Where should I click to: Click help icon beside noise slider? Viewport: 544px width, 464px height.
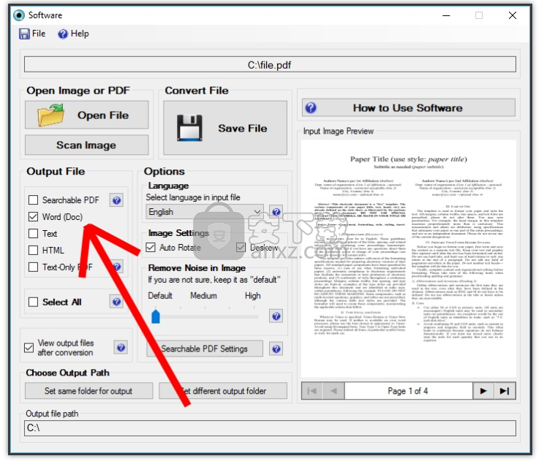(276, 316)
